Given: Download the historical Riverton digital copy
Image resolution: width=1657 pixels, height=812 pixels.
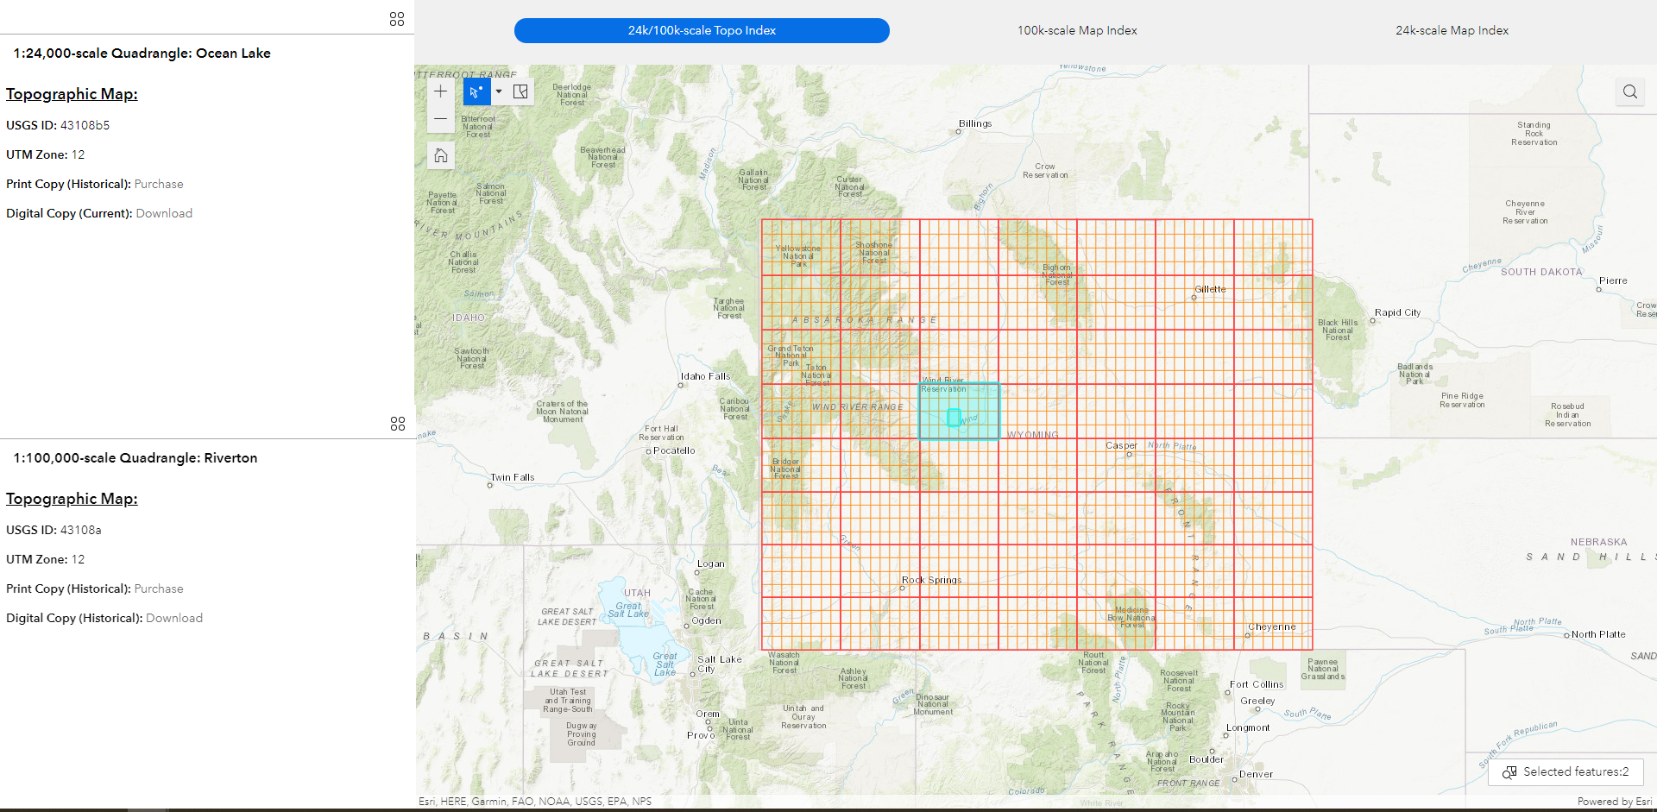Looking at the screenshot, I should tap(173, 618).
